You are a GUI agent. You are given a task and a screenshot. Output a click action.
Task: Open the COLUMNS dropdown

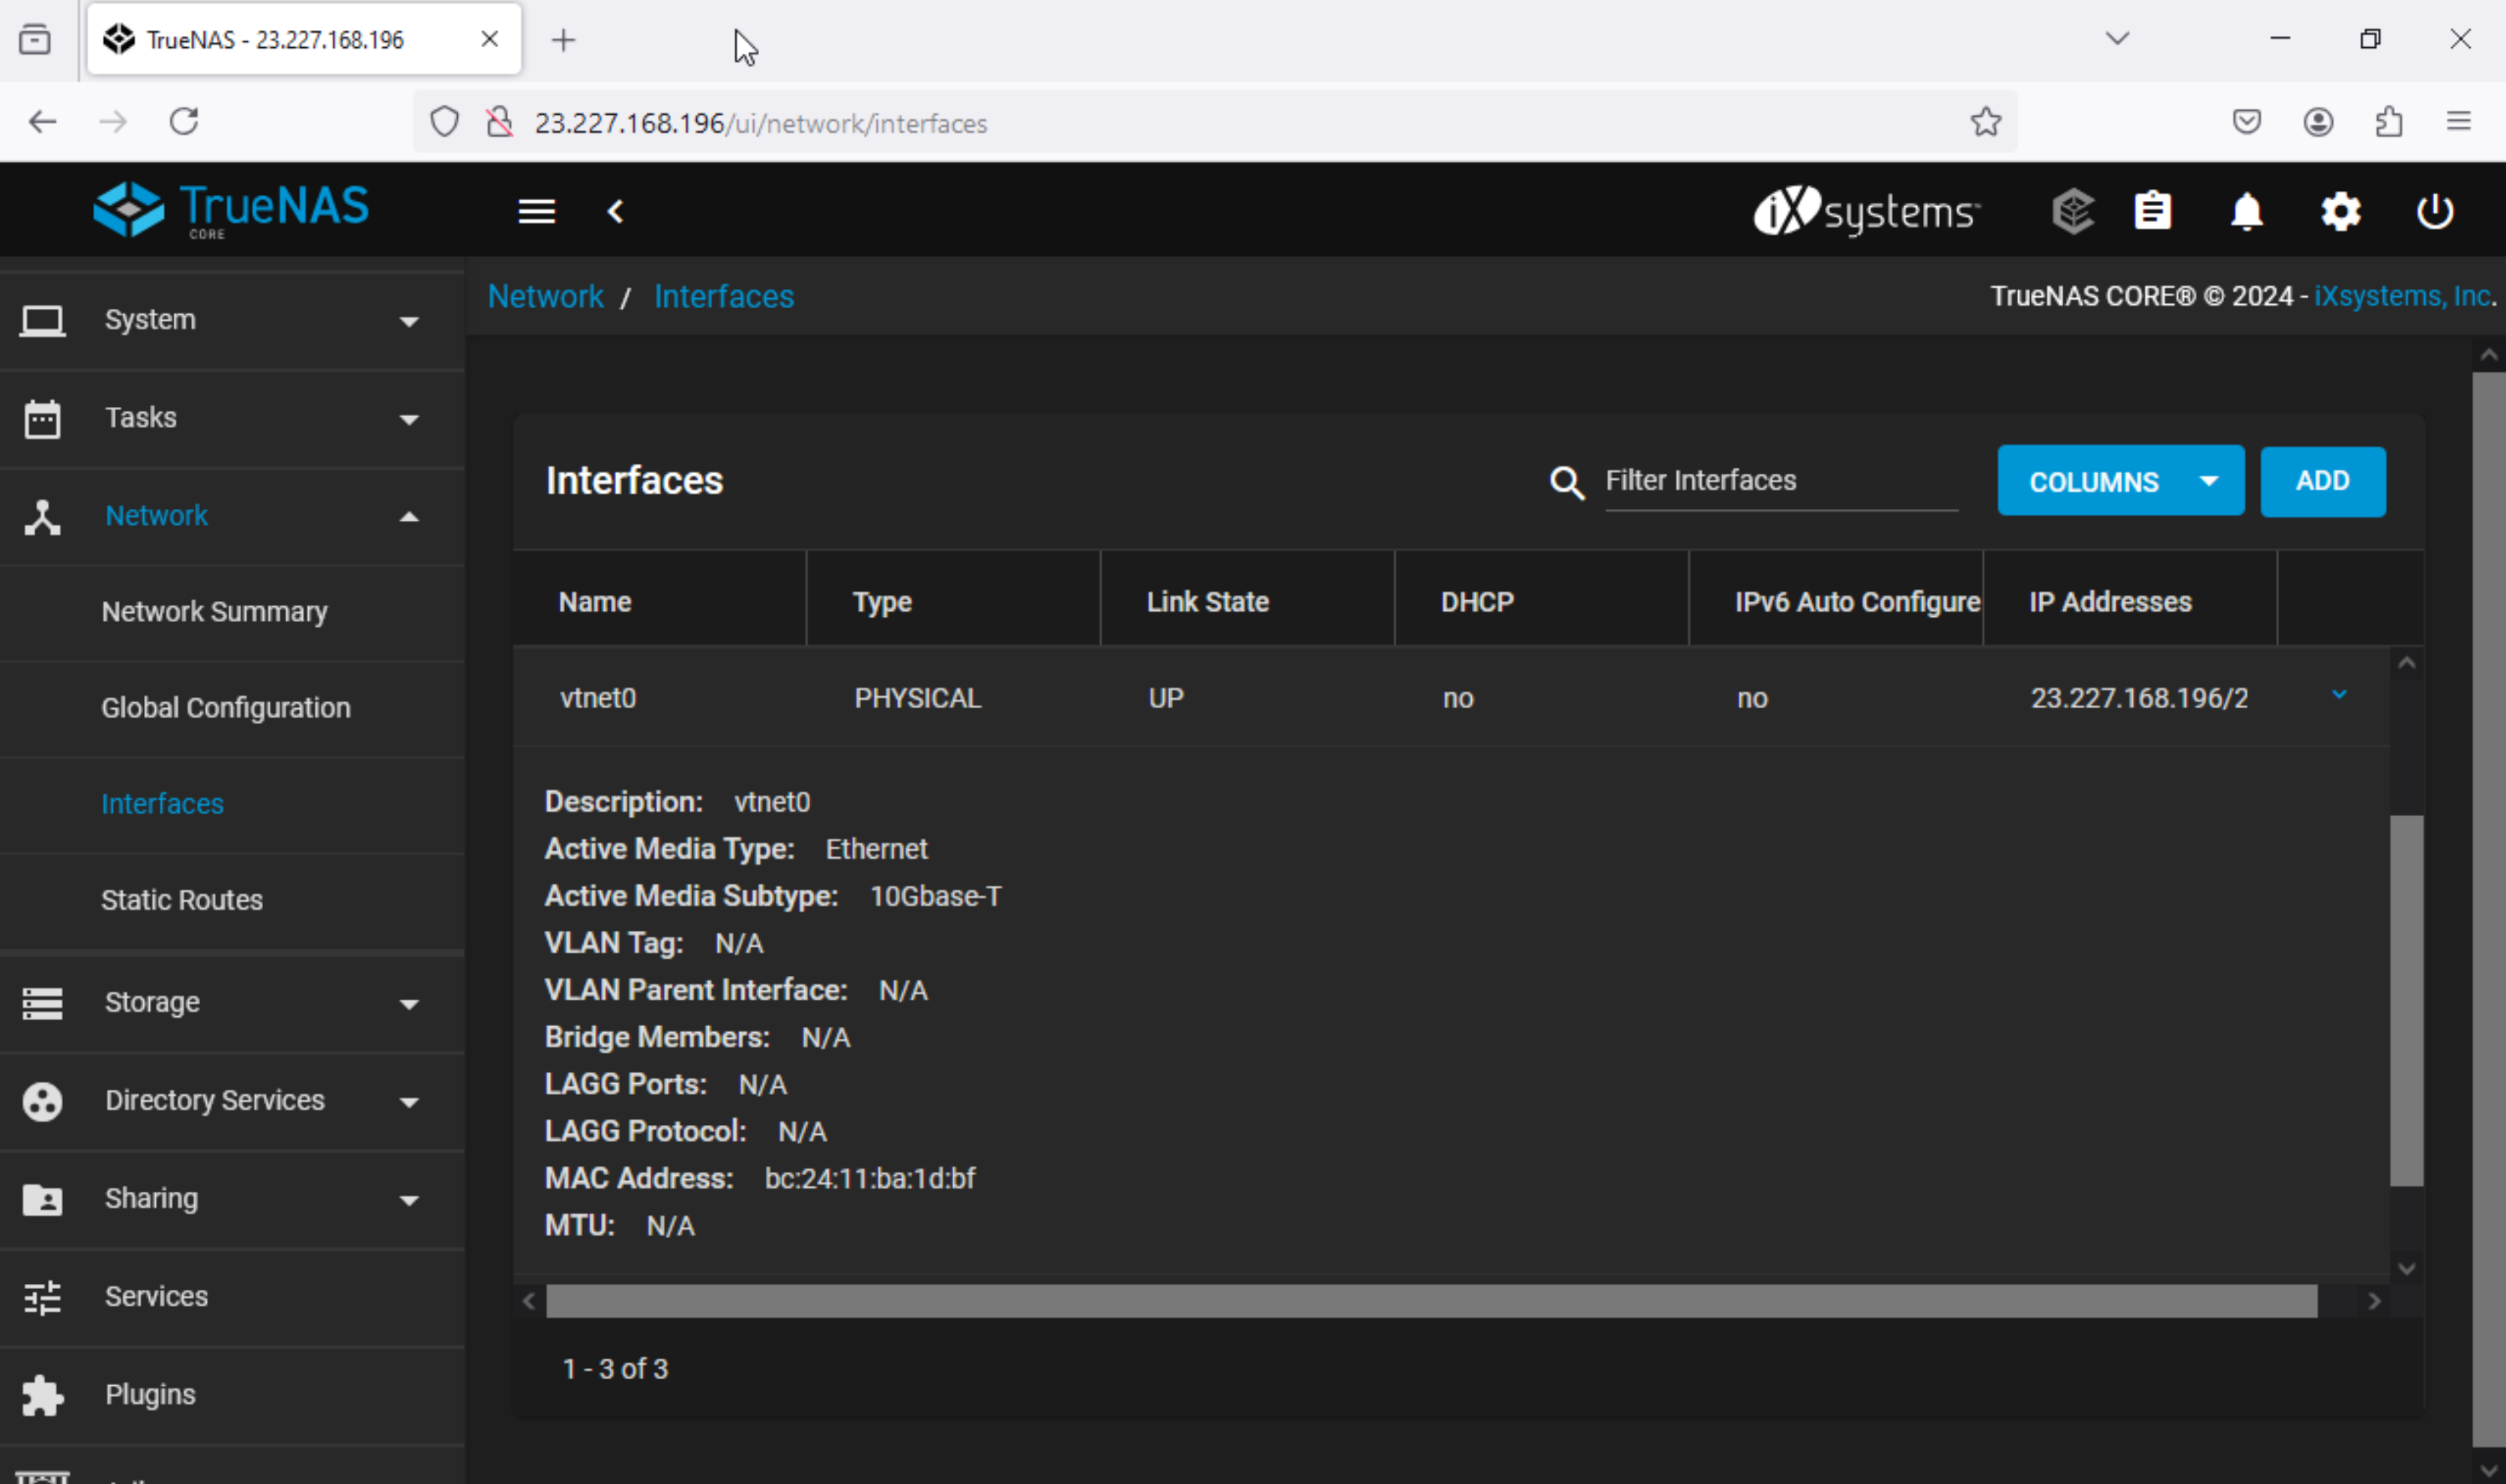[x=2120, y=481]
